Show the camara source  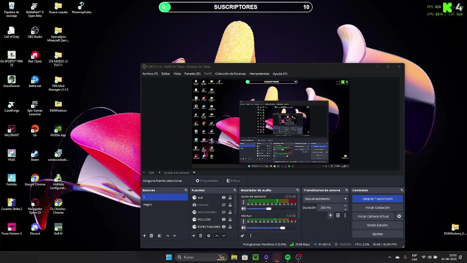[224, 205]
